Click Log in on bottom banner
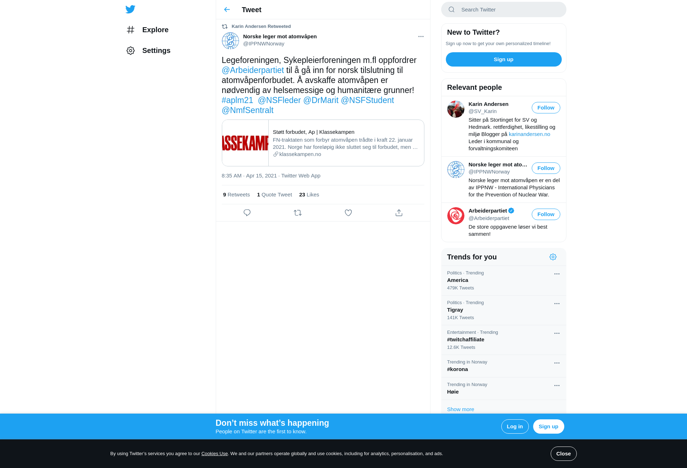687x468 pixels. coord(515,426)
